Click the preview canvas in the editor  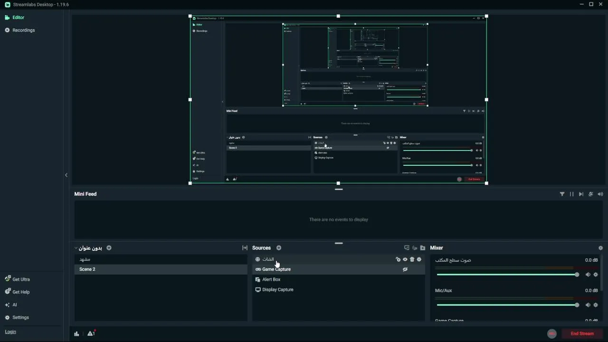pos(338,100)
